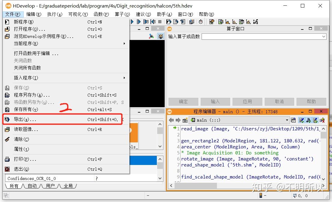Open the profiler stopwatch icon

tap(200, 22)
